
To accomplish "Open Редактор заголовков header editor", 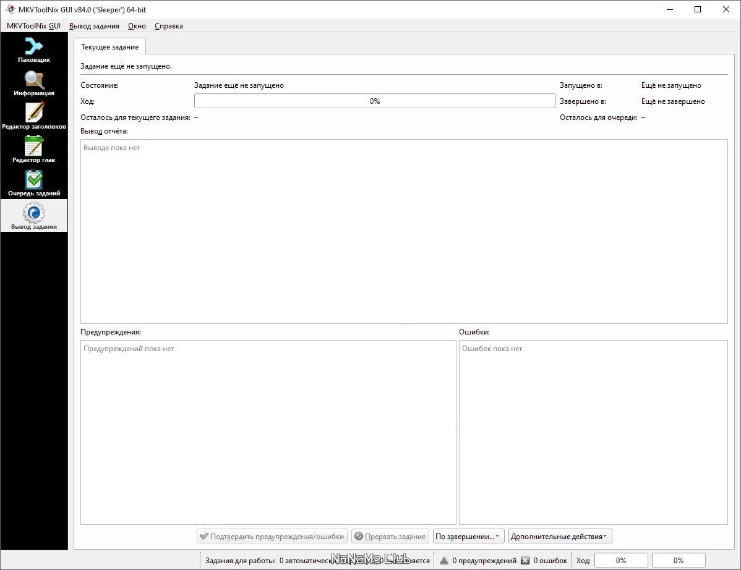I will point(33,116).
